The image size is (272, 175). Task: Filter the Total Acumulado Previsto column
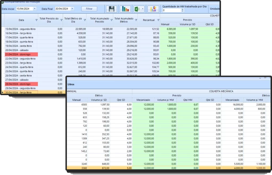click(x=111, y=20)
